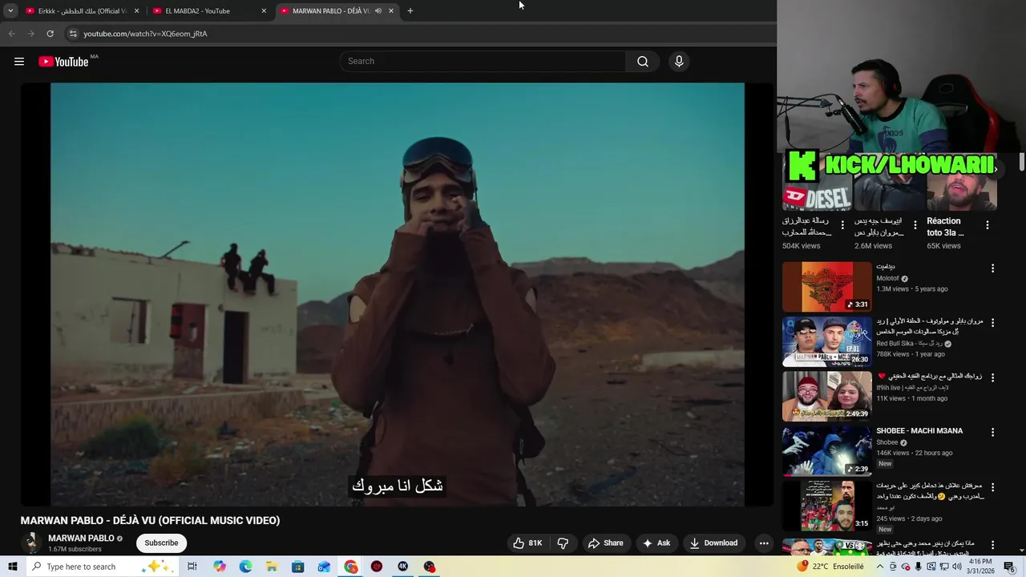Click the video player frame

[398, 294]
